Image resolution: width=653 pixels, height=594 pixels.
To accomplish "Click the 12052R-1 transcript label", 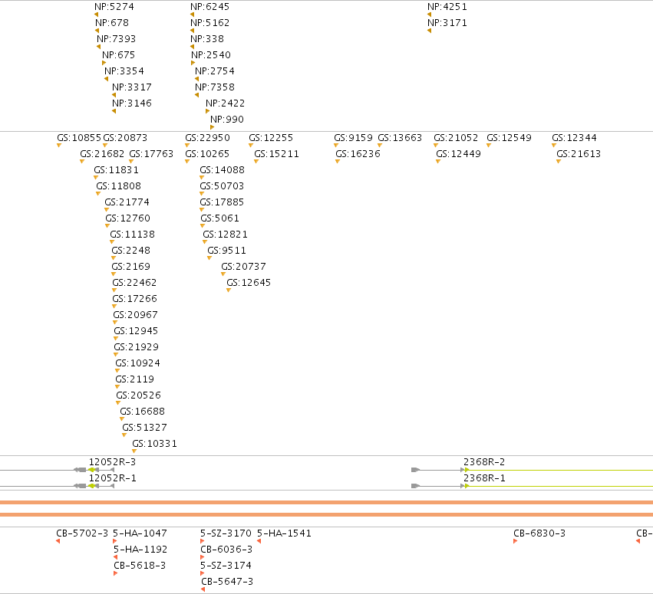I will [113, 478].
